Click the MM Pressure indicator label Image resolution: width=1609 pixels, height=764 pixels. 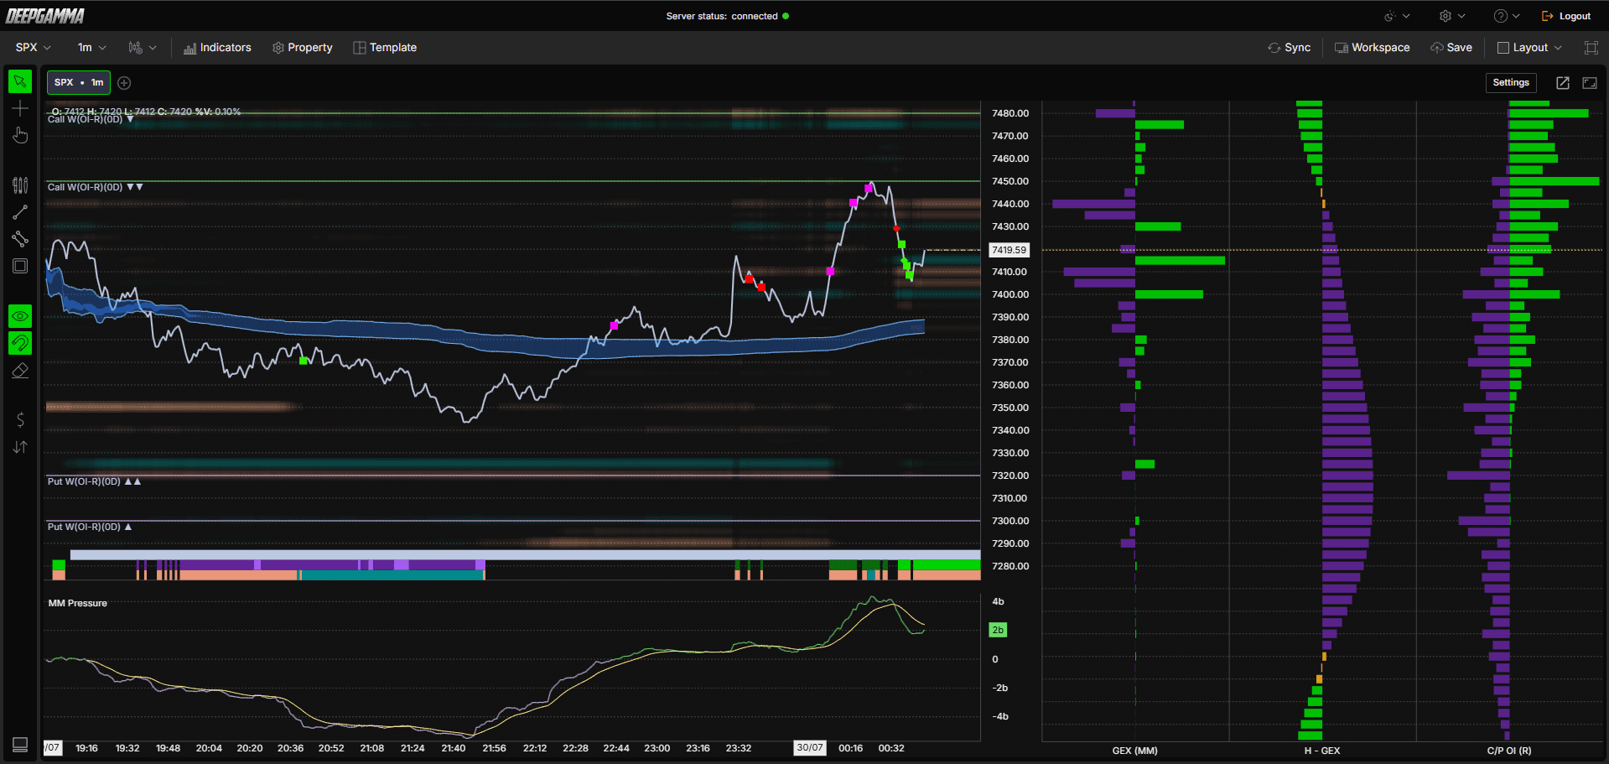click(x=78, y=603)
